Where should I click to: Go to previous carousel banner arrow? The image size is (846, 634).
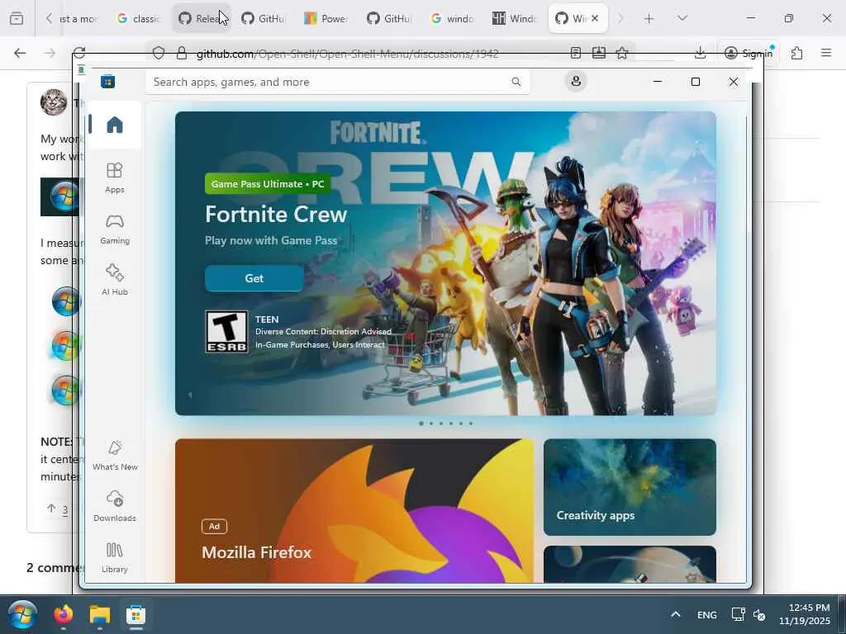click(189, 395)
